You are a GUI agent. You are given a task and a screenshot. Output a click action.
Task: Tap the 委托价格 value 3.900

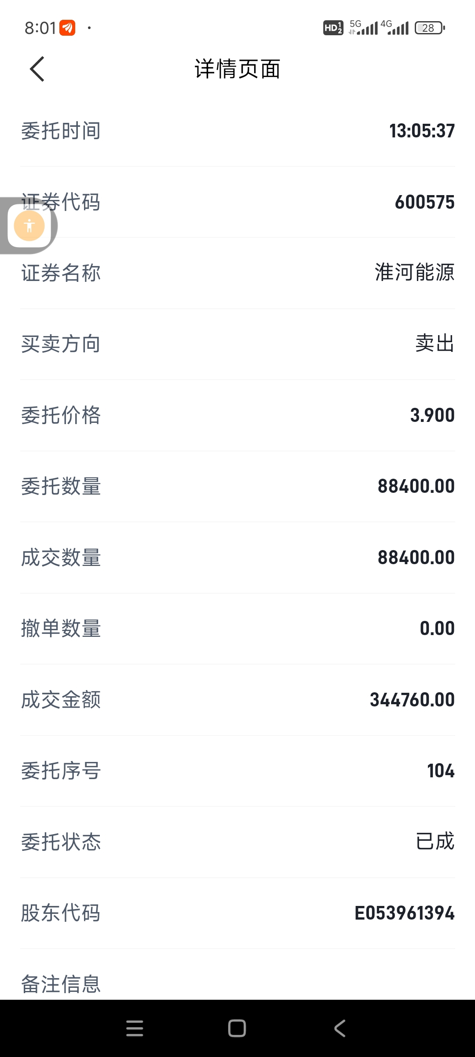coord(432,415)
